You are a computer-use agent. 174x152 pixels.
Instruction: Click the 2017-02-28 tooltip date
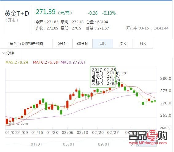pos(104,69)
